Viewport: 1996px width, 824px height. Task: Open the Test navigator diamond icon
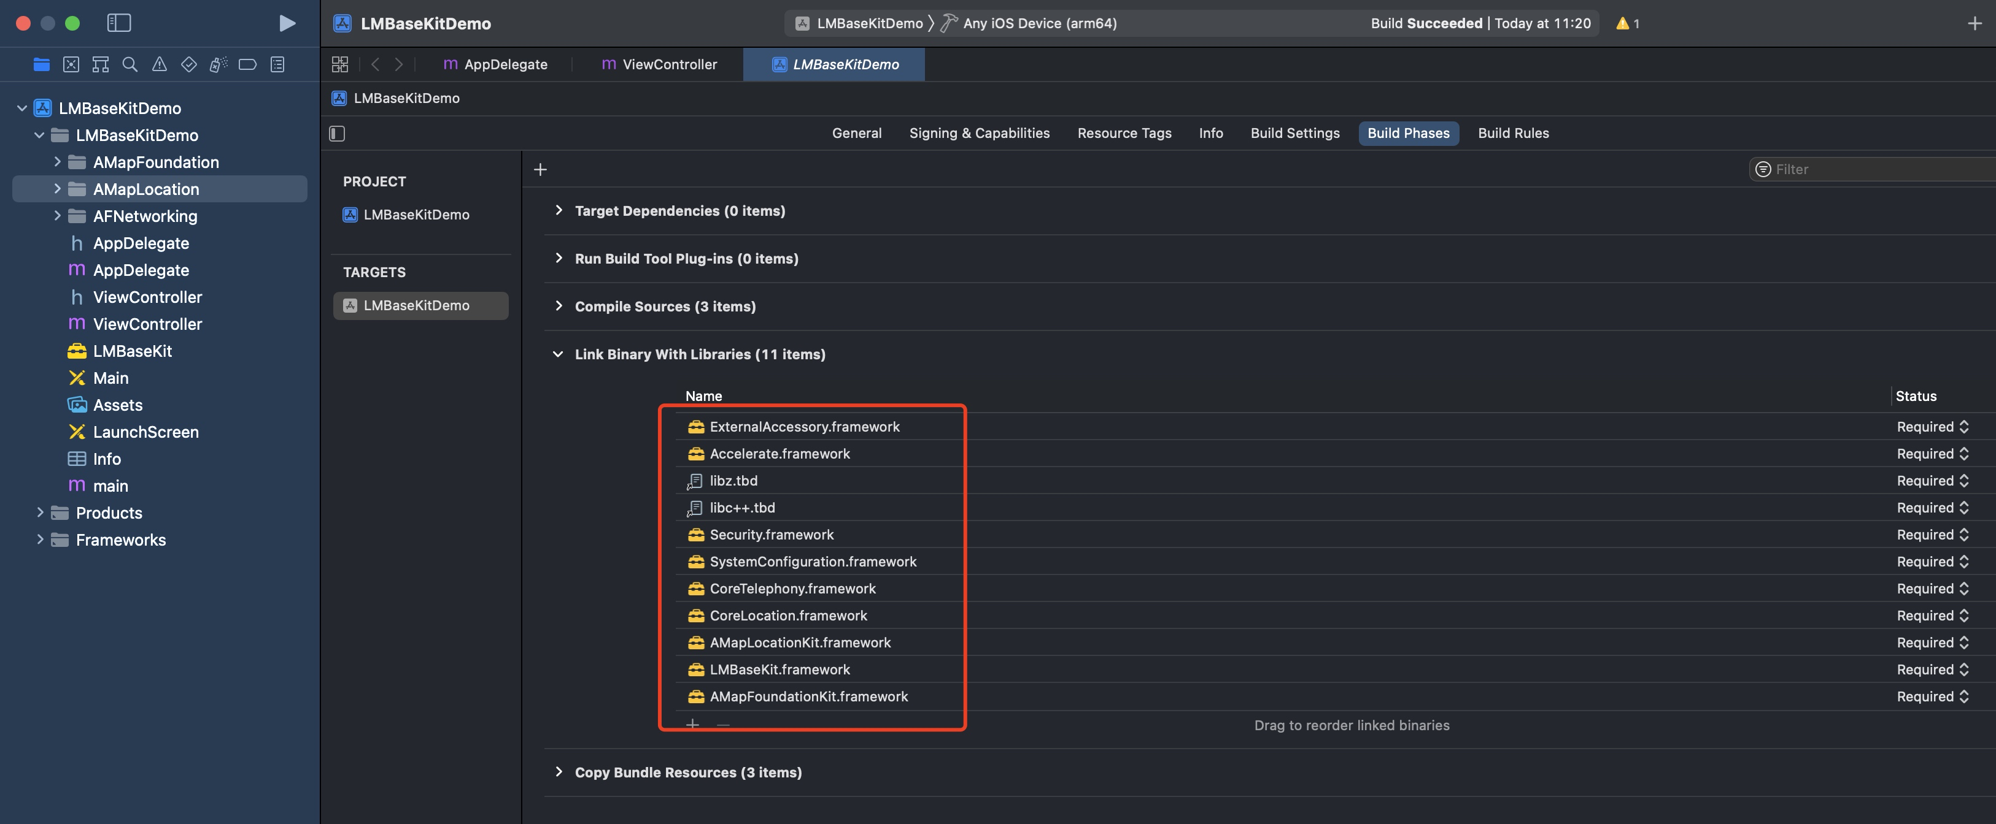pos(189,64)
